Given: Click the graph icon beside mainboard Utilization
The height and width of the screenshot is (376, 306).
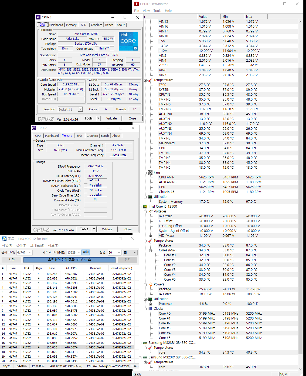Looking at the screenshot, I should pos(150,197).
